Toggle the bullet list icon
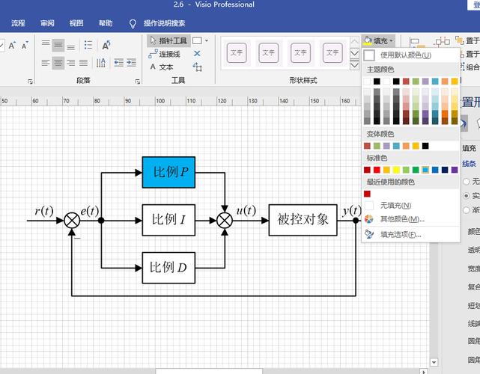This screenshot has width=480, height=374. pos(88,46)
